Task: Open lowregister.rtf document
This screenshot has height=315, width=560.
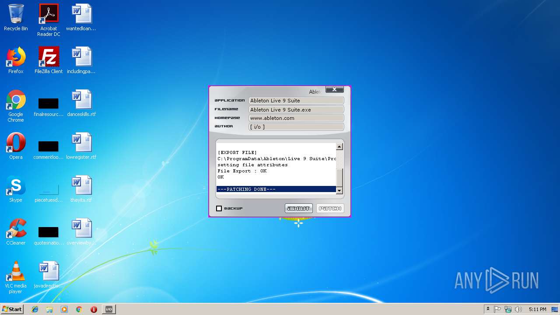Action: click(81, 146)
